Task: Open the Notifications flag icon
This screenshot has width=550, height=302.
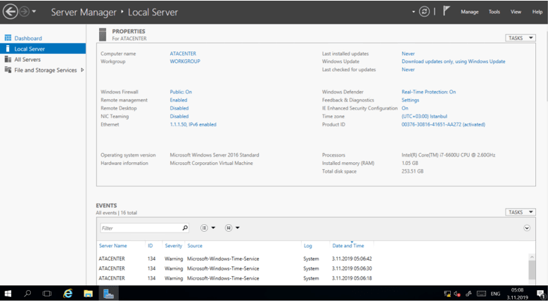Action: coord(446,12)
